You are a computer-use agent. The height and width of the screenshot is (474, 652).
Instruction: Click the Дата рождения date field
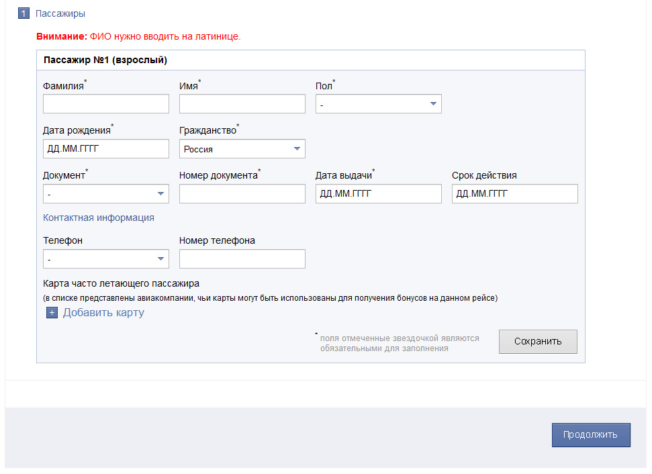tap(105, 149)
